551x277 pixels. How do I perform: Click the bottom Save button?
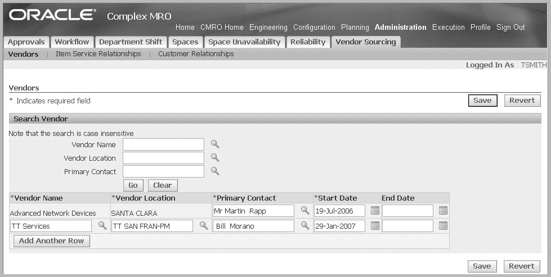click(x=482, y=266)
